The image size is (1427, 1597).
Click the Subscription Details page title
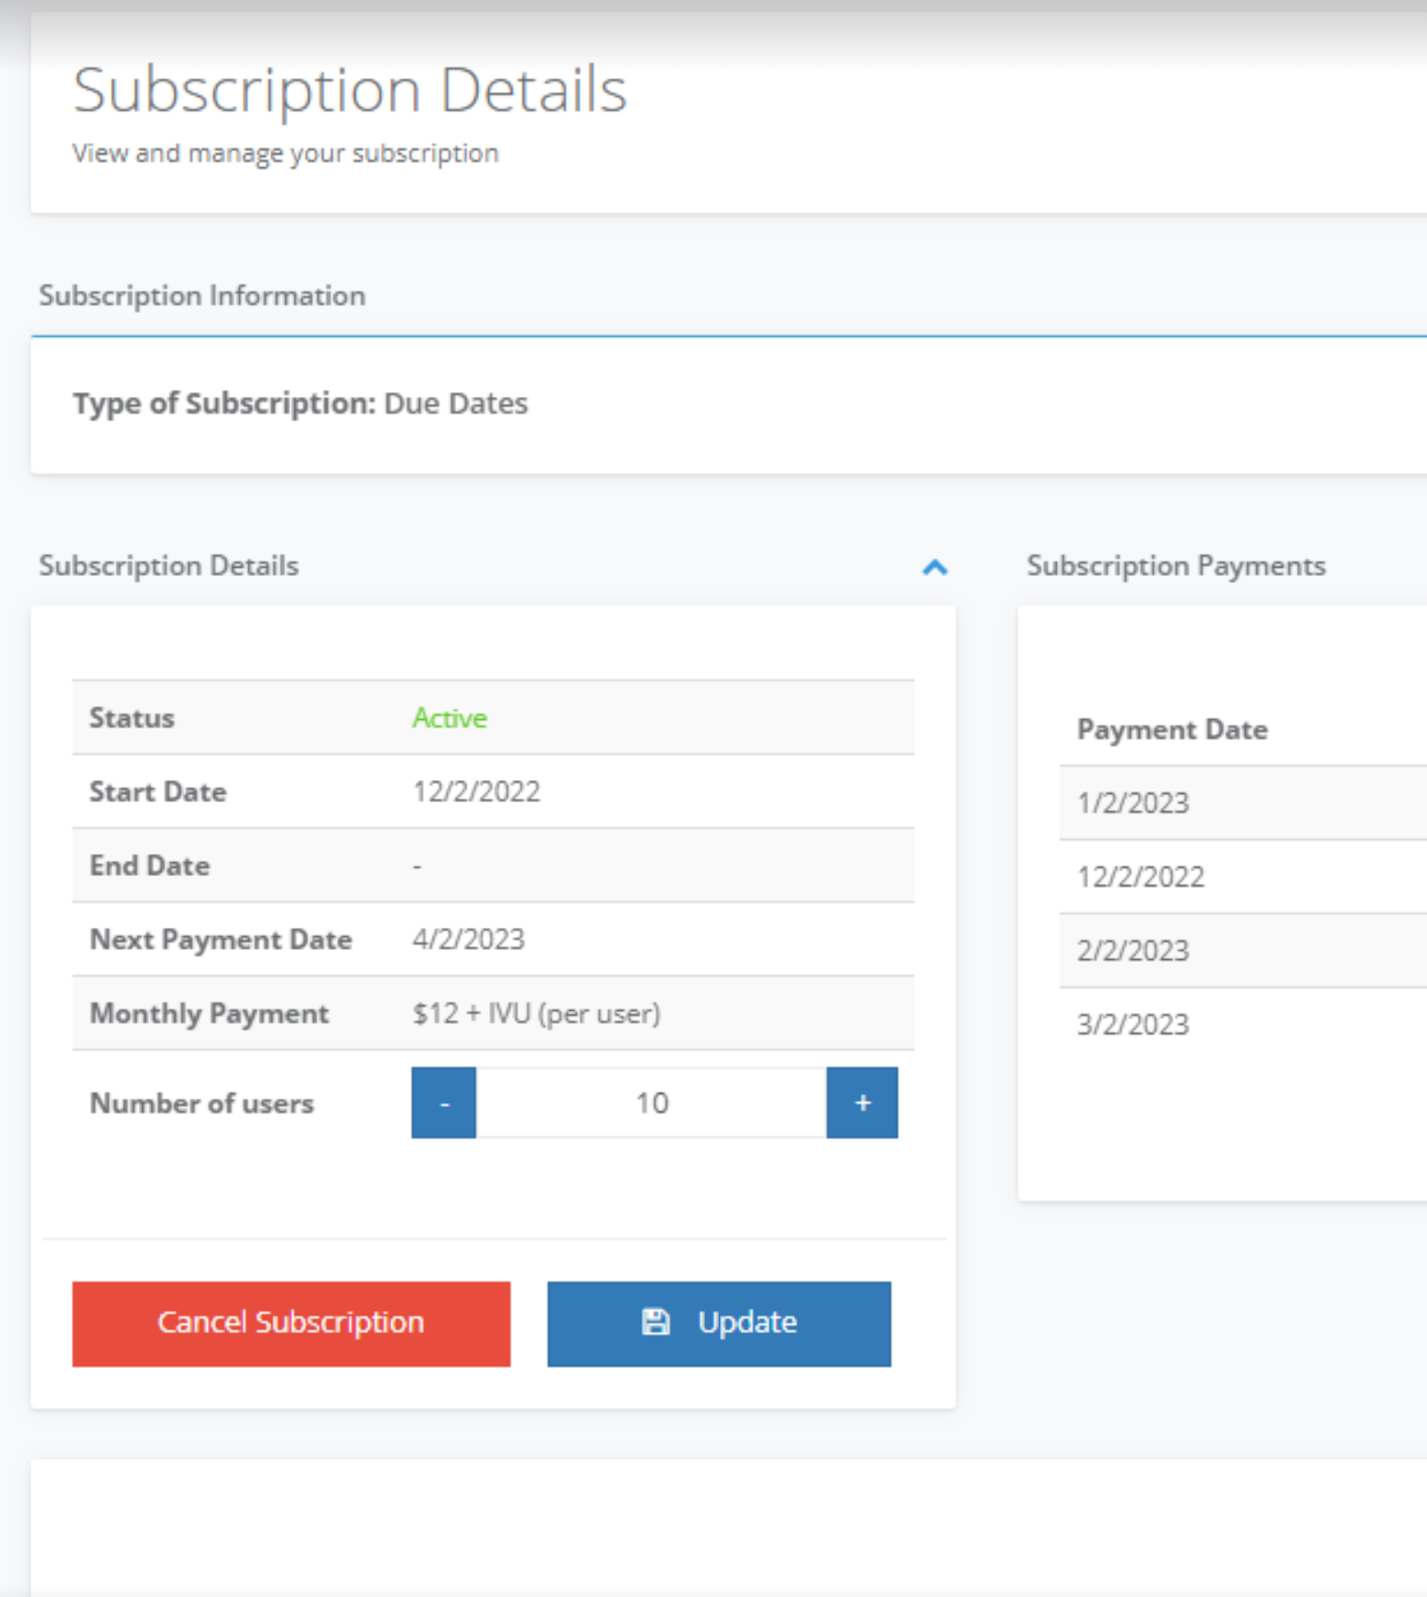(350, 90)
